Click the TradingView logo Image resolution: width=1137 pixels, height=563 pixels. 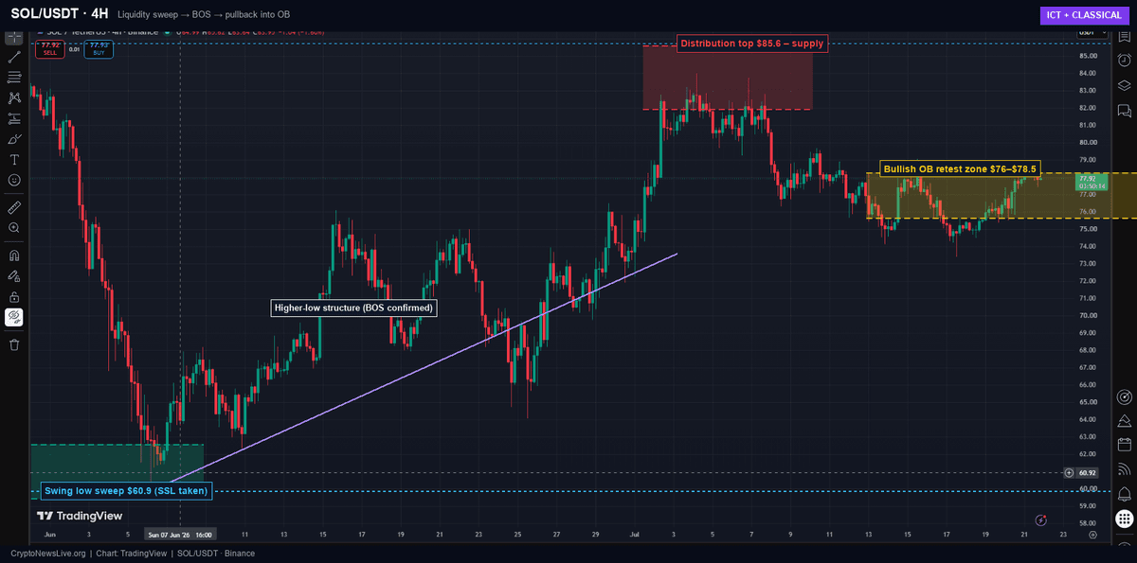tap(80, 516)
